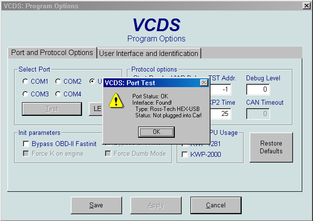Select the COM4 port radio button
Screen dimensions: 313x221
point(58,94)
